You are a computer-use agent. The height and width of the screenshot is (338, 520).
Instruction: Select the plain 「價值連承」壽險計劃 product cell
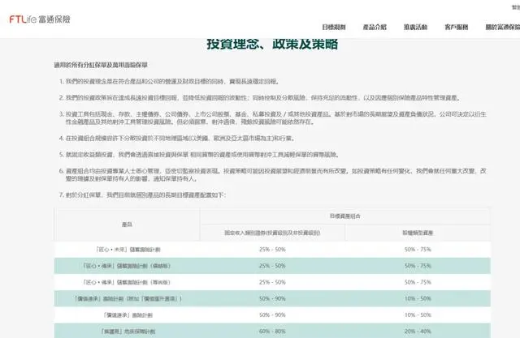click(128, 315)
